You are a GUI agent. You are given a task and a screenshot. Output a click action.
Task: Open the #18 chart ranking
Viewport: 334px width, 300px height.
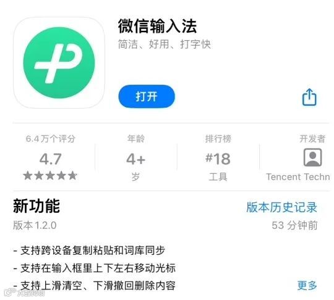point(218,159)
